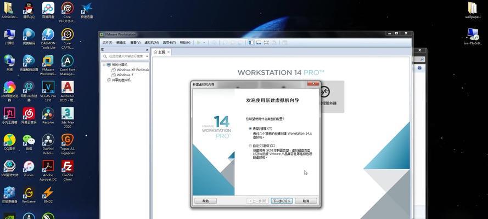
Task: Open the WeGame desktop icon
Action: coord(29,195)
